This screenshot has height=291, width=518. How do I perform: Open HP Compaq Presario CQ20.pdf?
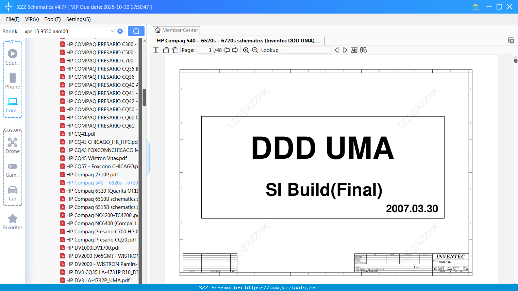[98, 239]
